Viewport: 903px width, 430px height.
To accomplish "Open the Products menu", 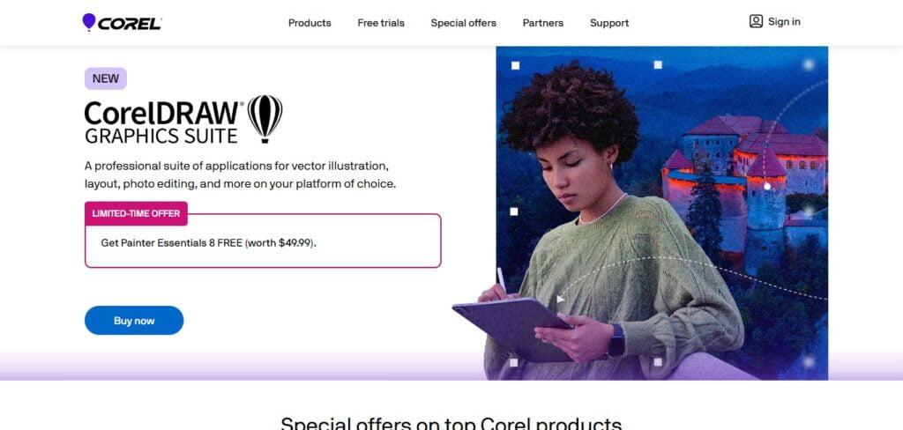I will [x=310, y=23].
